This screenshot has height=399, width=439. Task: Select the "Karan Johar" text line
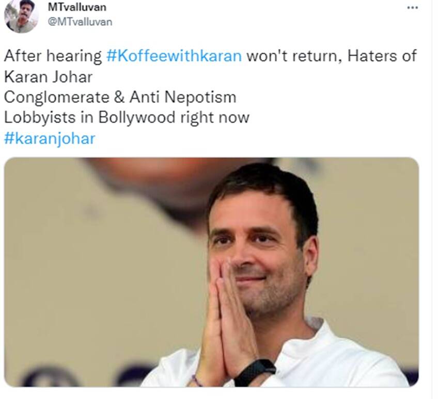pos(48,77)
